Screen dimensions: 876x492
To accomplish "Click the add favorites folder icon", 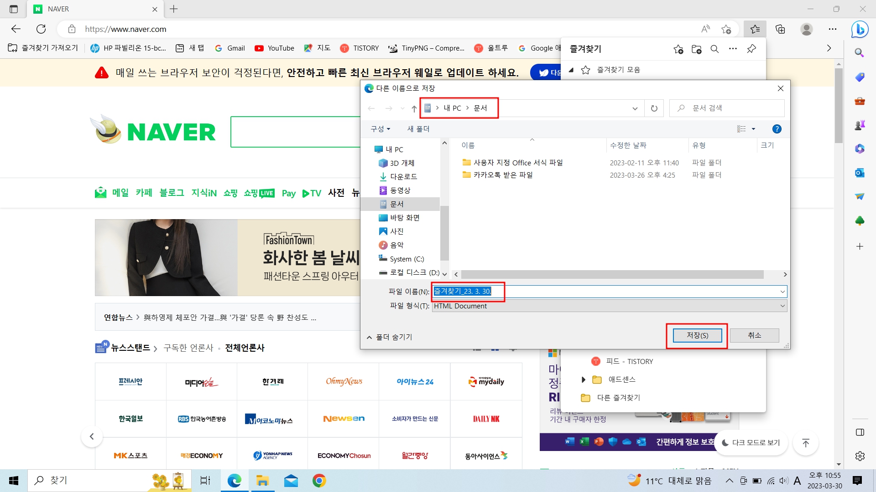I will tap(696, 49).
